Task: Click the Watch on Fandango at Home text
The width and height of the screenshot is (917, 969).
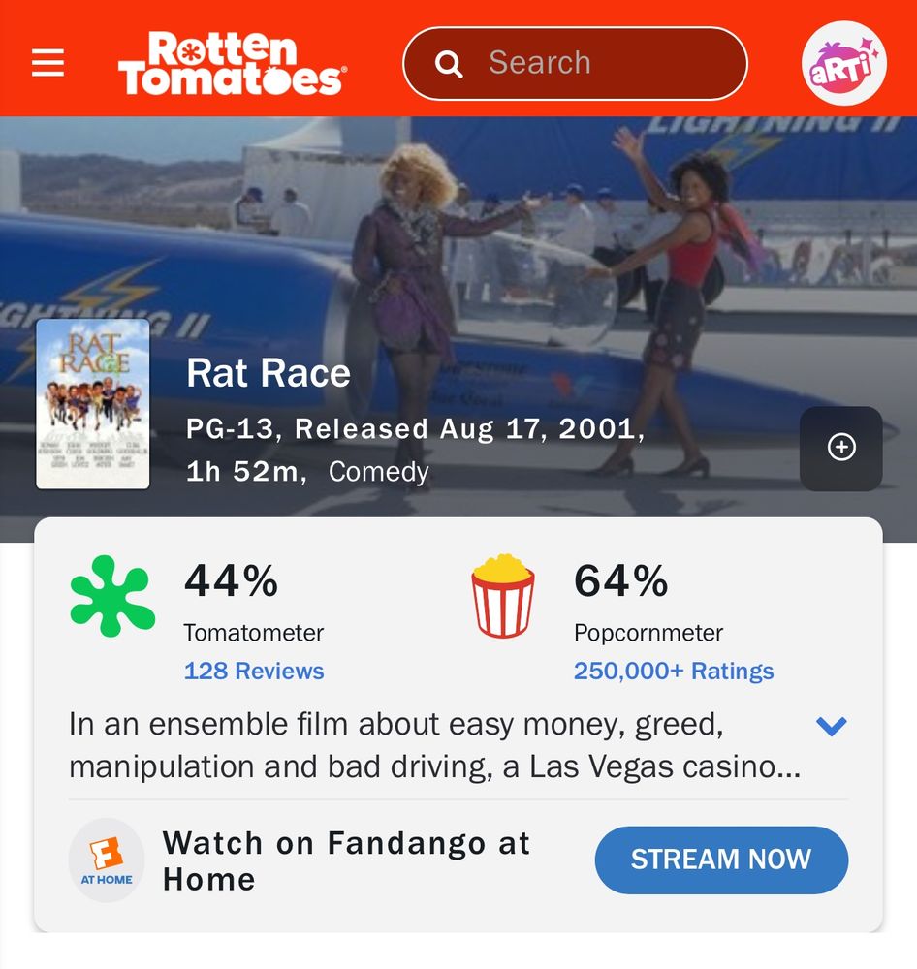Action: (x=347, y=860)
